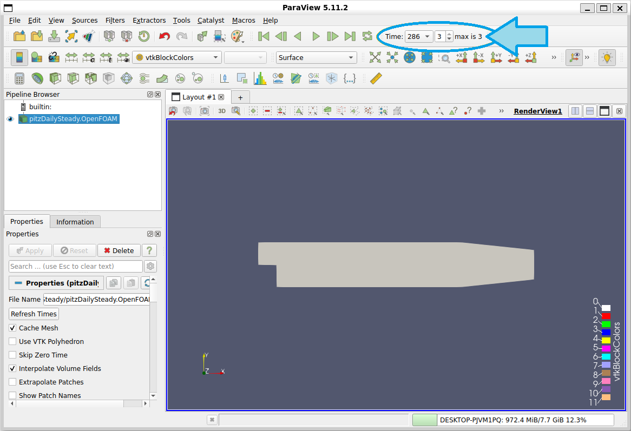Image resolution: width=631 pixels, height=431 pixels.
Task: Open the vtkBlockColors coloring dropdown
Action: [x=177, y=57]
